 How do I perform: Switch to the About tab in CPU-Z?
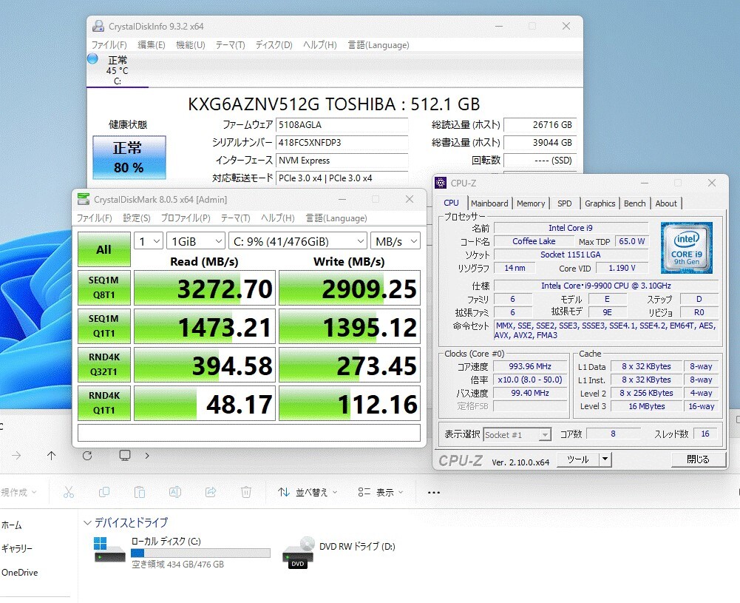point(666,203)
